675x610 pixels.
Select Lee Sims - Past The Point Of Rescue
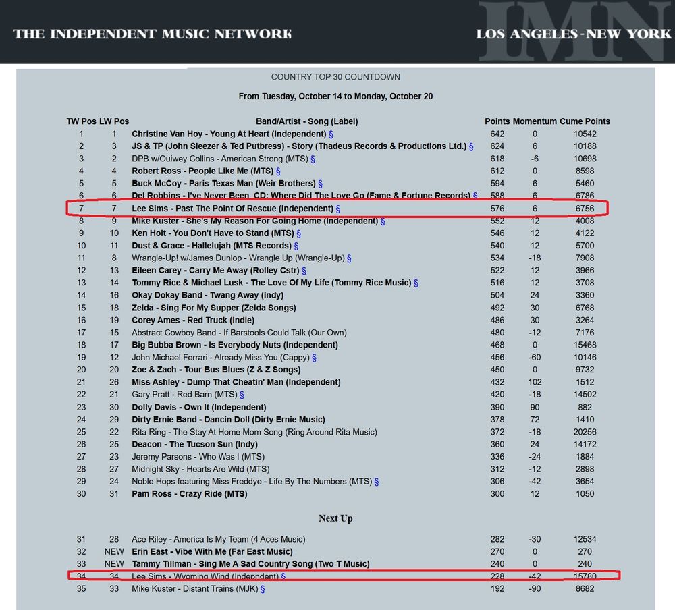click(232, 209)
